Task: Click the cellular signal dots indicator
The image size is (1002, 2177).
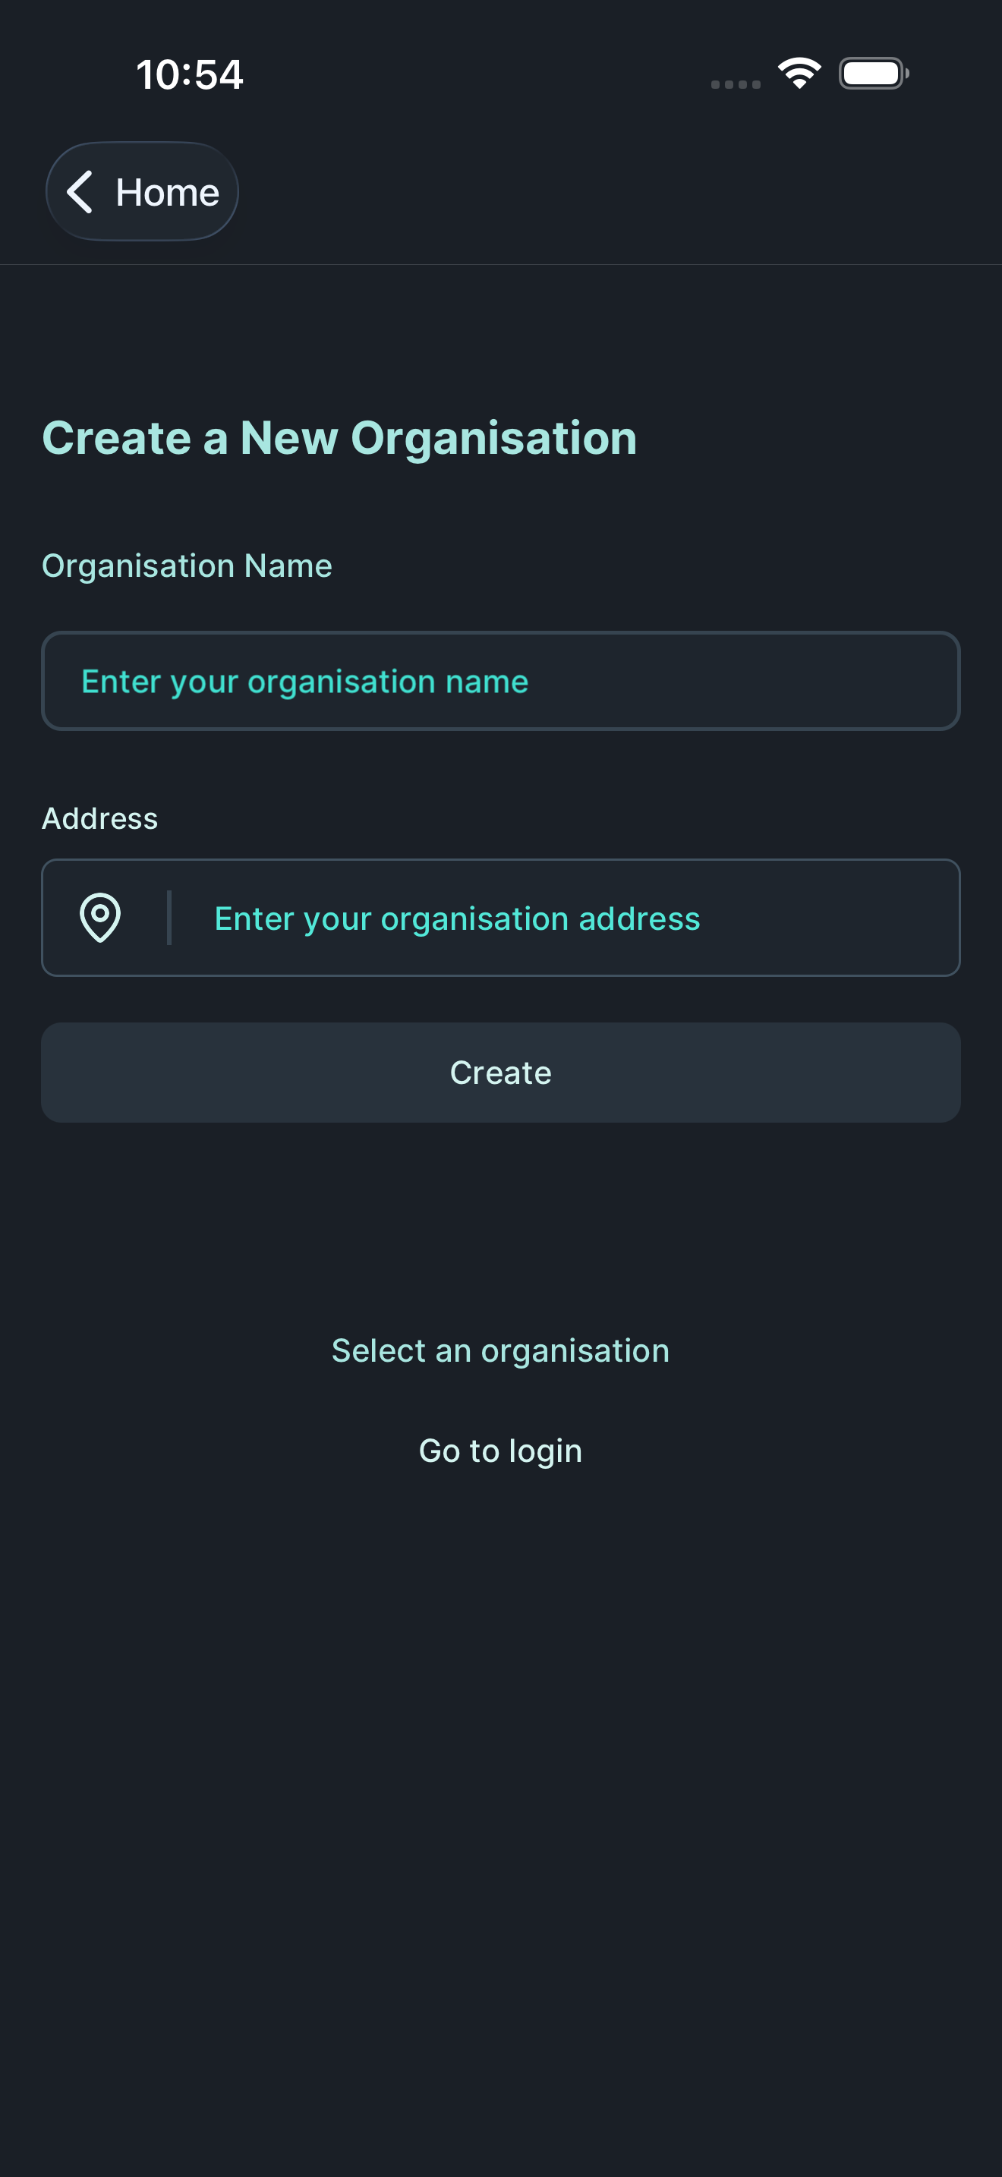Action: coord(734,83)
